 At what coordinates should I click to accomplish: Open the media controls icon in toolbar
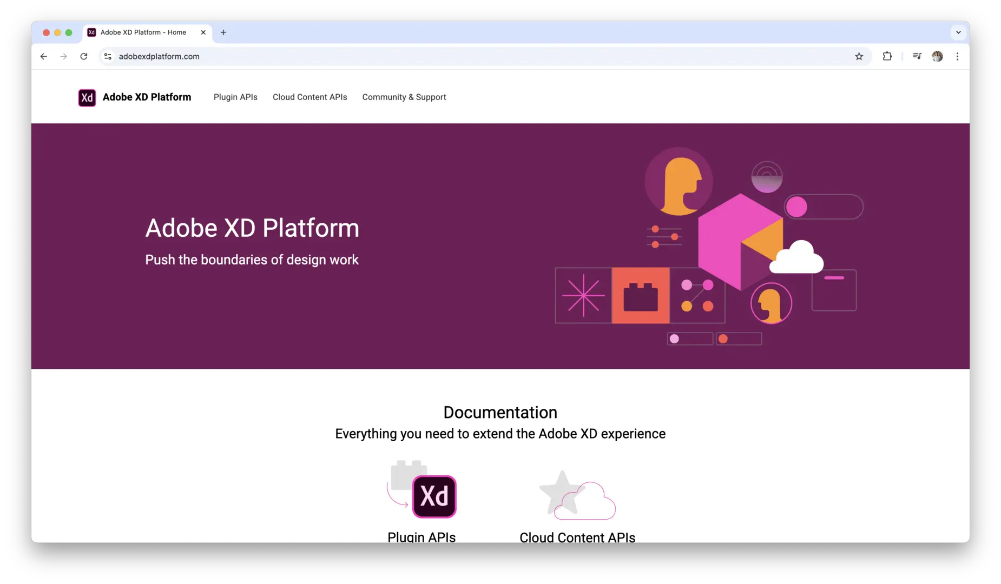tap(917, 56)
